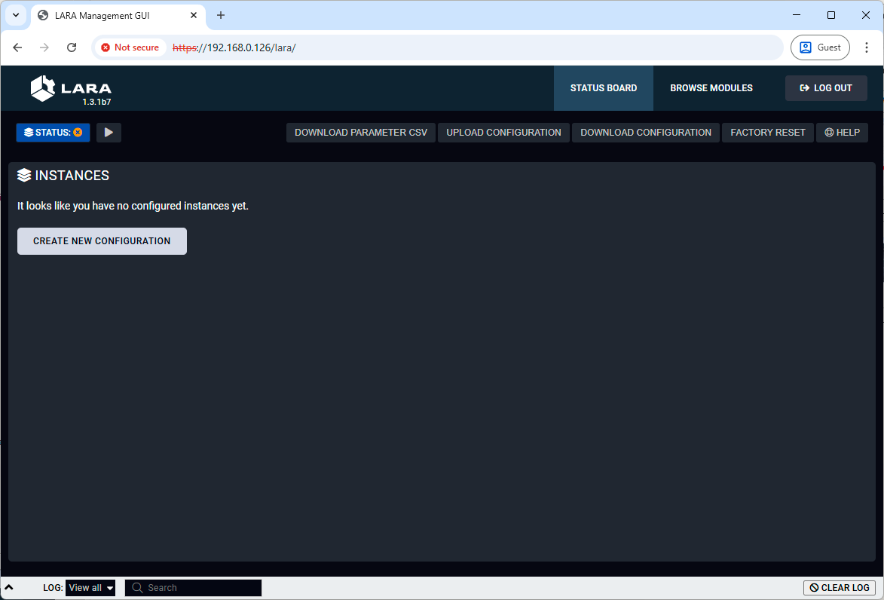Switch to the BROWSE MODULES tab
Viewport: 884px width, 600px height.
click(711, 88)
